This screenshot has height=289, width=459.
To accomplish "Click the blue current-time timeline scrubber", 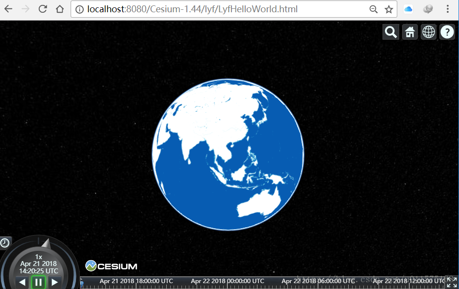I will 82,284.
